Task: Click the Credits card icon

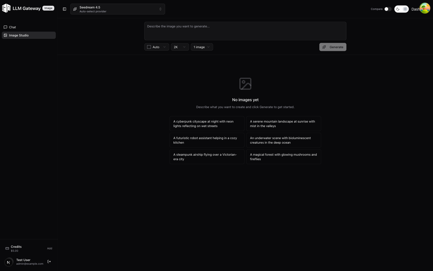Action: 7,248
